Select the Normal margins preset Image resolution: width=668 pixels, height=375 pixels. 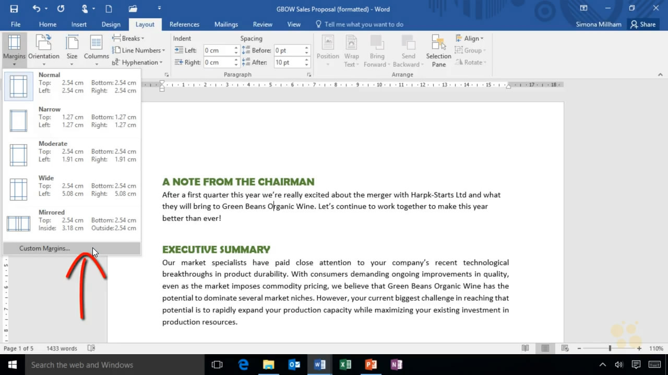click(71, 86)
